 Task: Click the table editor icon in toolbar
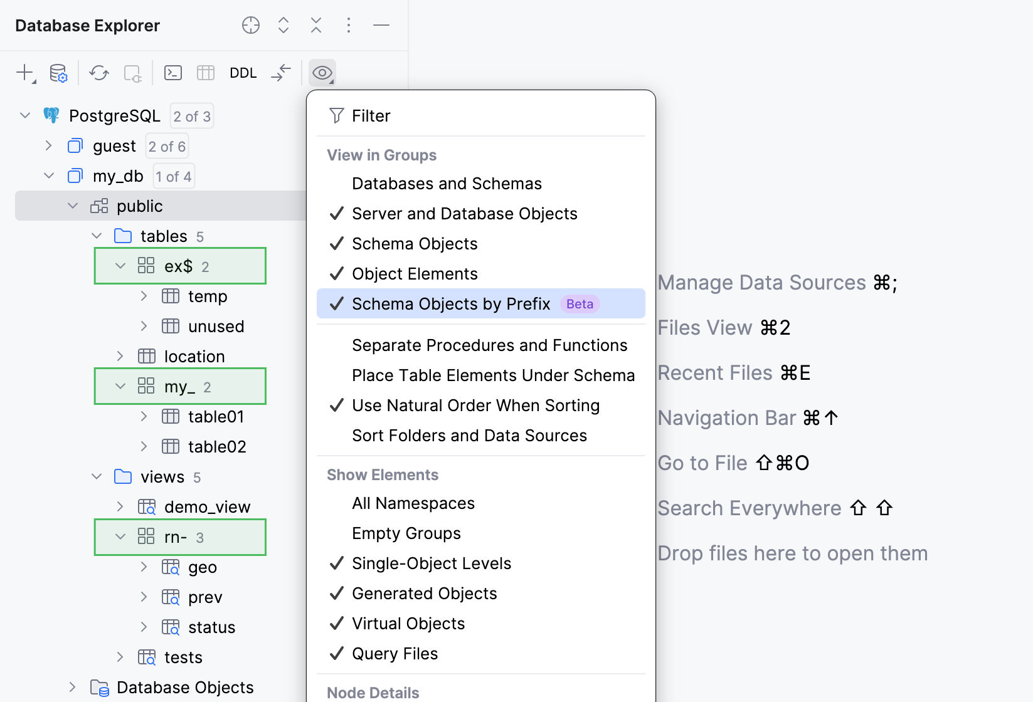pyautogui.click(x=206, y=73)
